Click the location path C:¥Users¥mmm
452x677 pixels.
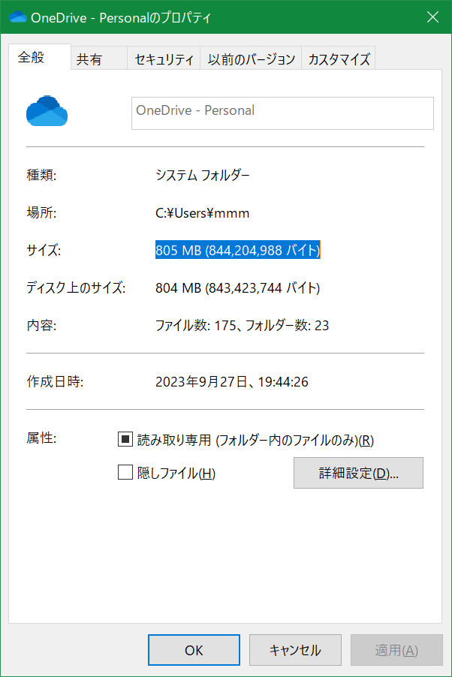pos(202,213)
